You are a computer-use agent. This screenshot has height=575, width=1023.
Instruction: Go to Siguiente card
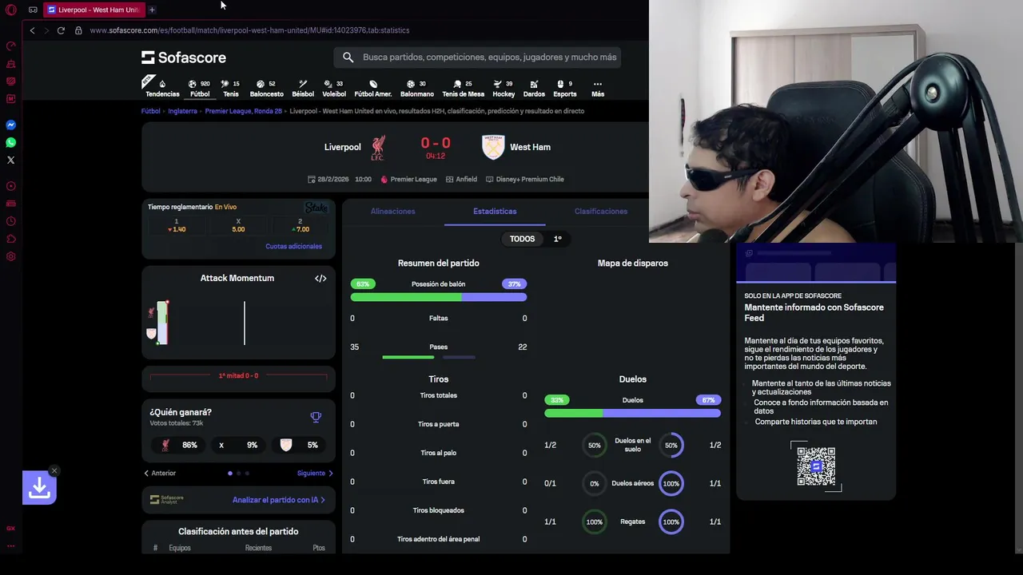pos(315,474)
